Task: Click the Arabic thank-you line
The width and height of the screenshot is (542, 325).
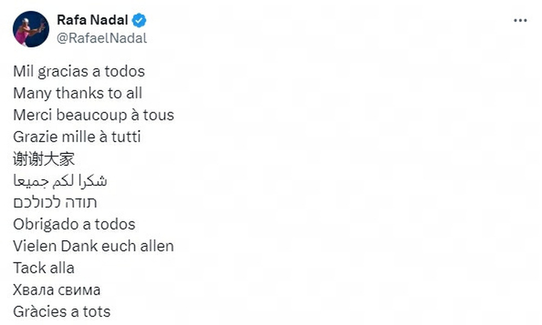Action: pos(60,181)
